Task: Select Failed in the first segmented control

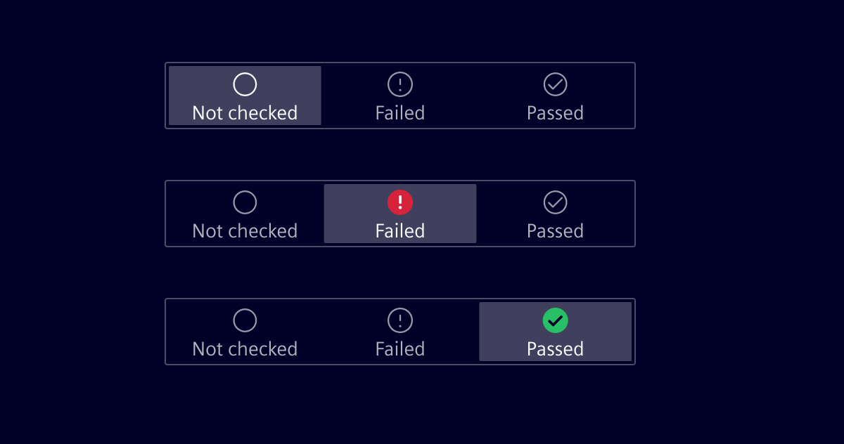Action: tap(399, 96)
